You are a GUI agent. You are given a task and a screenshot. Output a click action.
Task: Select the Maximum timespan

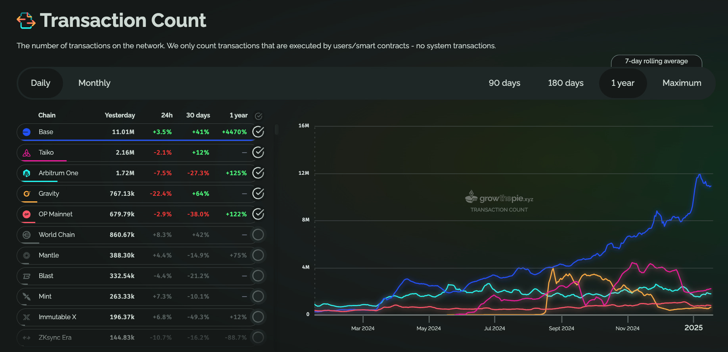point(682,83)
